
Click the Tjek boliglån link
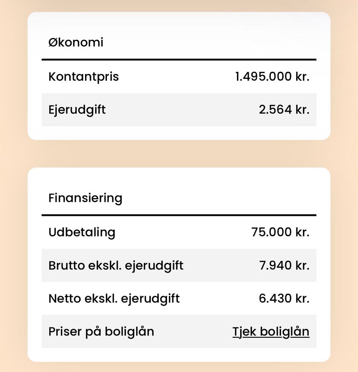pyautogui.click(x=271, y=331)
